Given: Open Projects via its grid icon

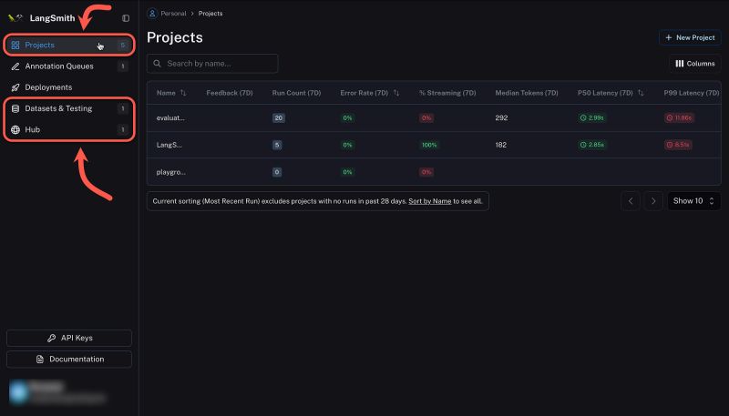Looking at the screenshot, I should pyautogui.click(x=15, y=45).
